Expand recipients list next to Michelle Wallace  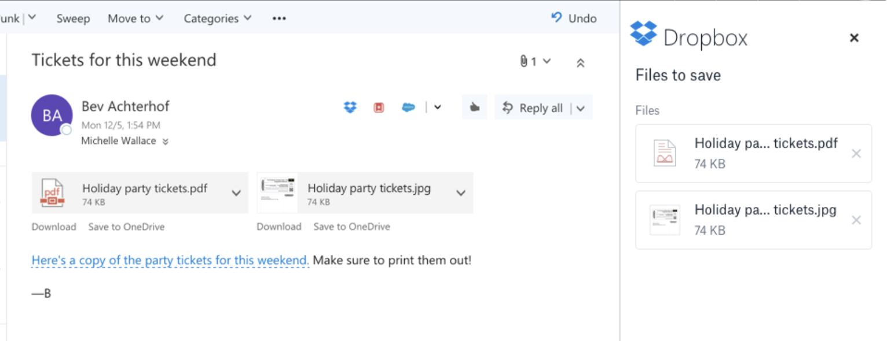tap(166, 142)
